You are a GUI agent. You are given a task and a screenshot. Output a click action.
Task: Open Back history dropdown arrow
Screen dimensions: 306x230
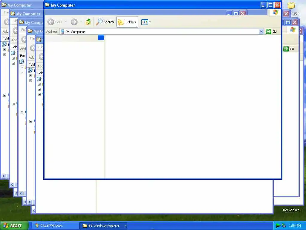point(66,22)
